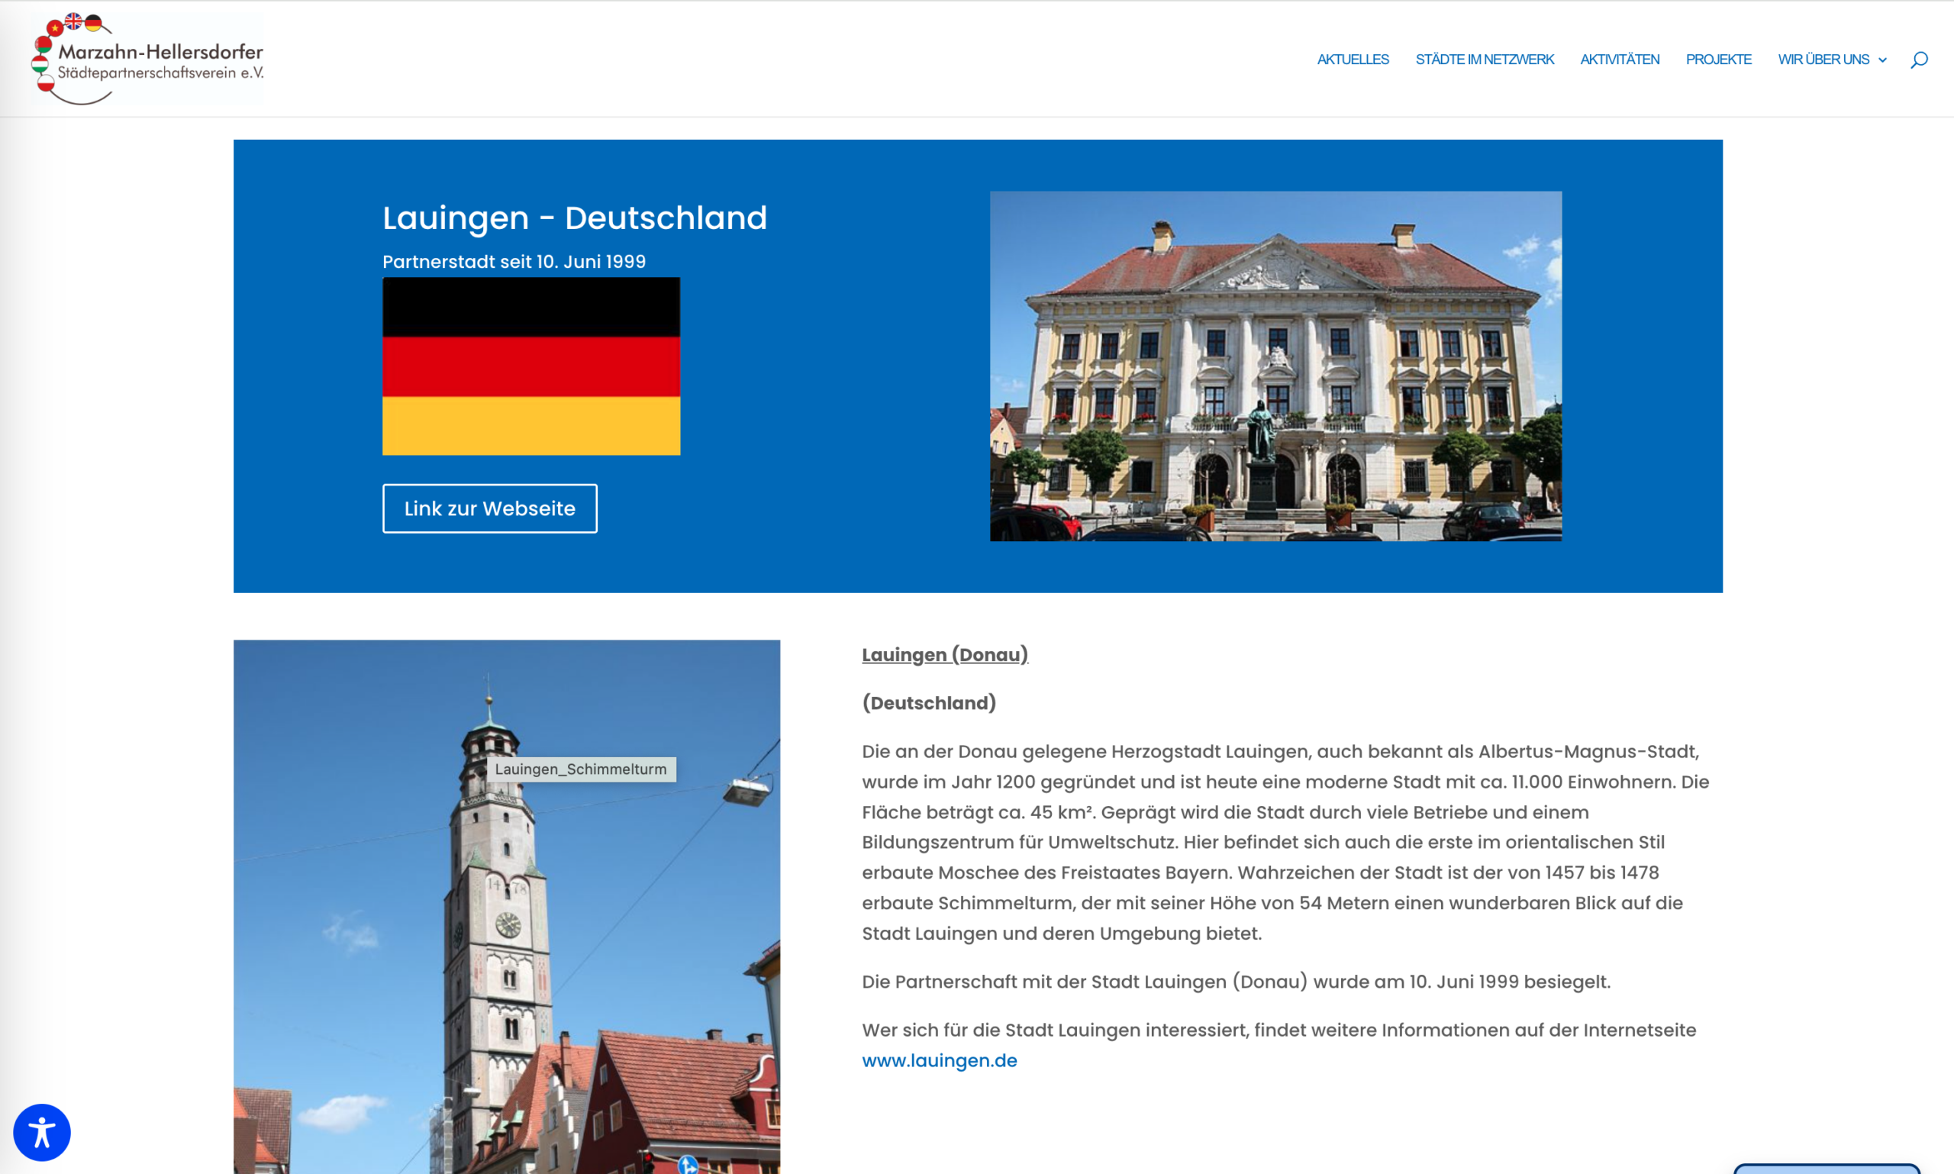This screenshot has height=1174, width=1954.
Task: Click the Lauingen - Deutschland heading
Action: click(574, 218)
